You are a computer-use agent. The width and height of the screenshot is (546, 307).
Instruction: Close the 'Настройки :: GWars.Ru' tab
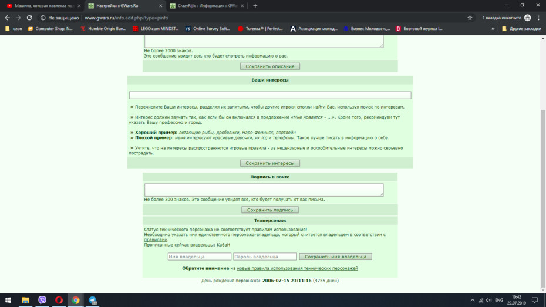[160, 5]
